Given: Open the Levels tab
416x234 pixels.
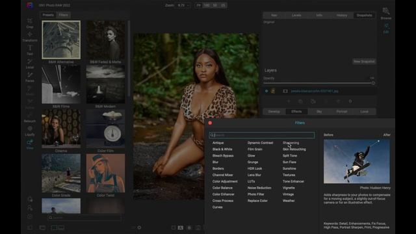Looking at the screenshot, I should pyautogui.click(x=296, y=16).
